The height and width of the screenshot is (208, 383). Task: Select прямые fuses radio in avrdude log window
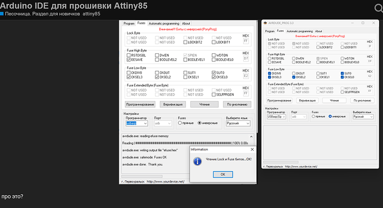(x=180, y=123)
